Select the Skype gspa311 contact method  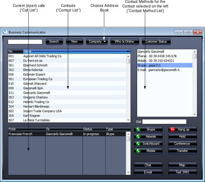(165, 65)
